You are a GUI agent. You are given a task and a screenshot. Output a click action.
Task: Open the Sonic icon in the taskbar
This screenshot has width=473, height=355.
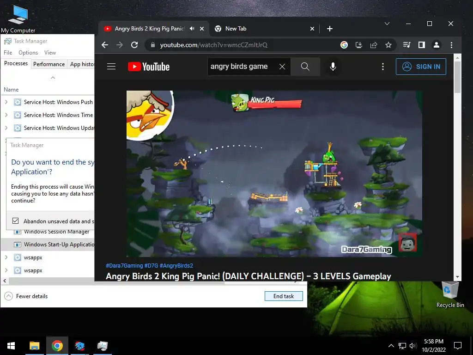tap(79, 346)
